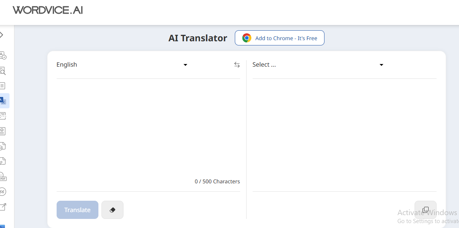
Task: Click the checkmark document icon in the sidebar
Action: 3,131
